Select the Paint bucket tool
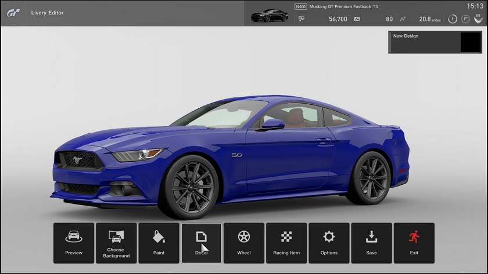The height and width of the screenshot is (274, 488). pos(159,243)
